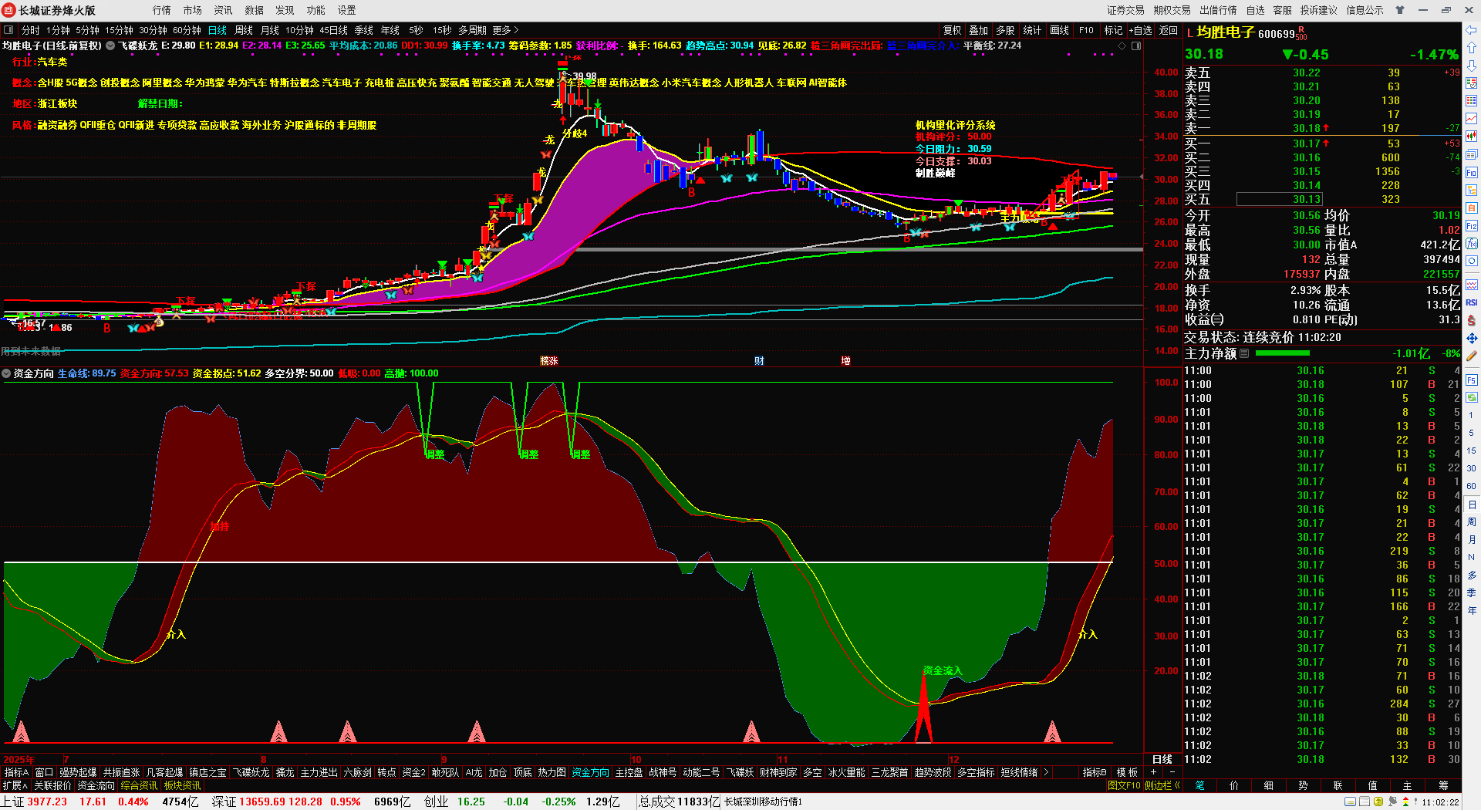Switch to the 周线 period tab
Image resolution: width=1481 pixels, height=810 pixels.
click(244, 30)
